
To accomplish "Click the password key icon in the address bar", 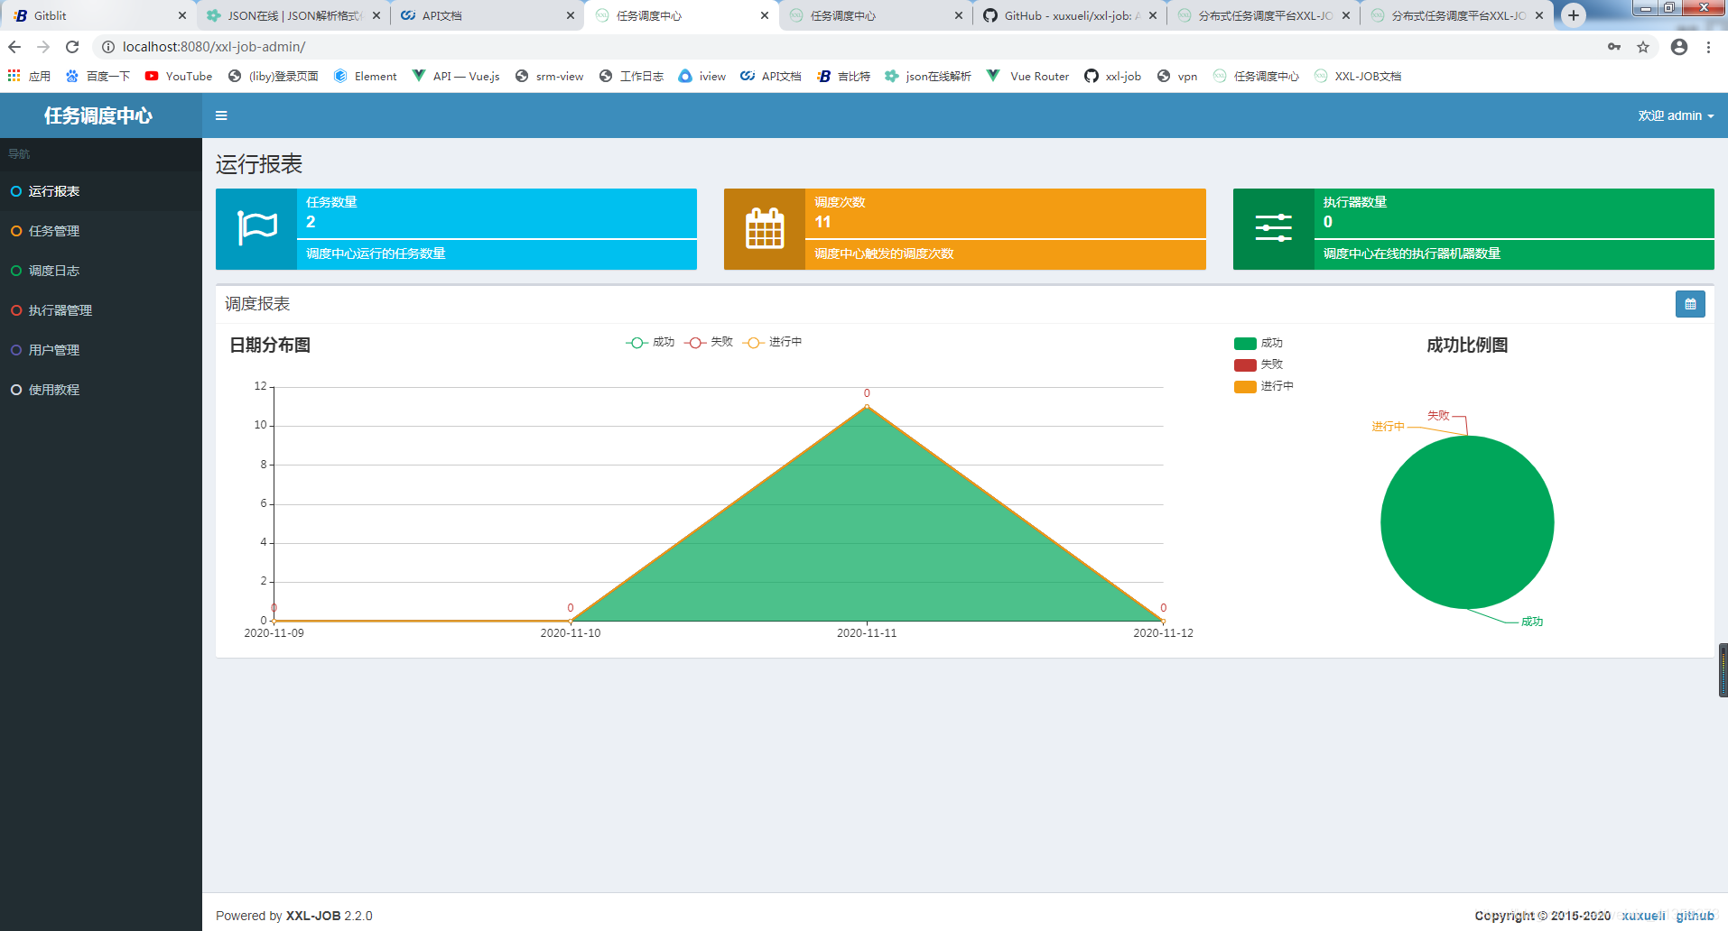I will pos(1614,47).
